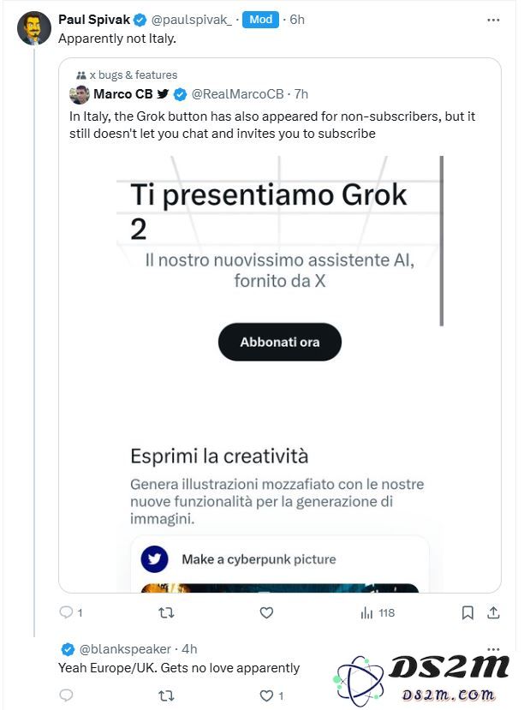Click the scrollbar in the Grok screenshot

point(441,241)
